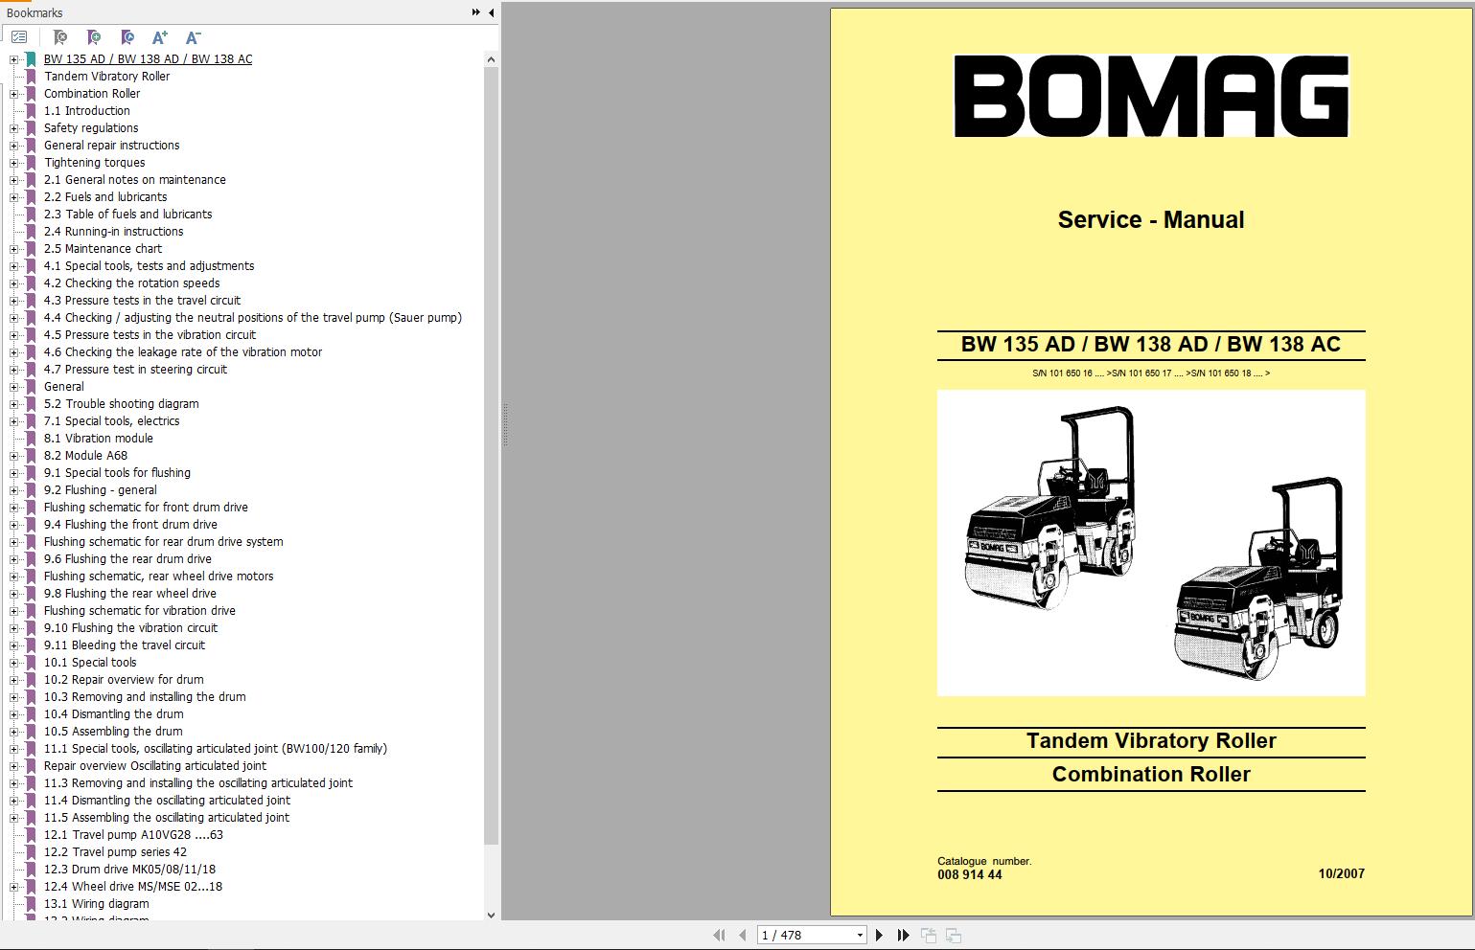Open the page number dropdown arrow
Viewport: 1475px width, 950px height.
pyautogui.click(x=860, y=935)
